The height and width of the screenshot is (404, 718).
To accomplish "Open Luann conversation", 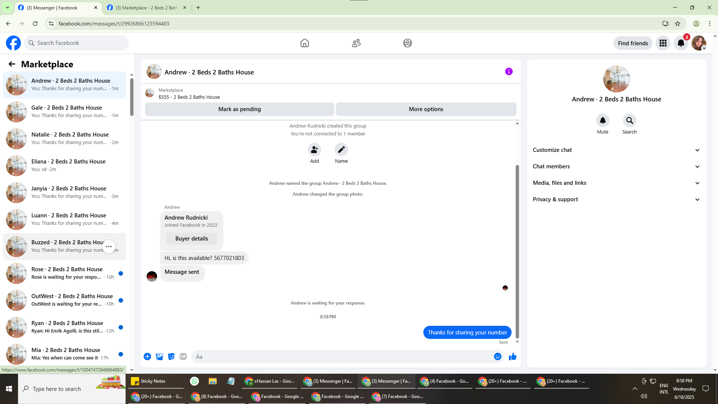I will [x=64, y=220].
